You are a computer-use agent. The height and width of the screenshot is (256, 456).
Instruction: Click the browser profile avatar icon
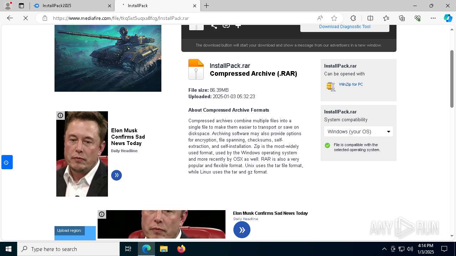(8, 6)
